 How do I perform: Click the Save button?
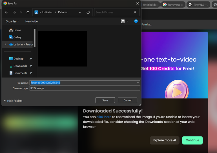(105, 100)
